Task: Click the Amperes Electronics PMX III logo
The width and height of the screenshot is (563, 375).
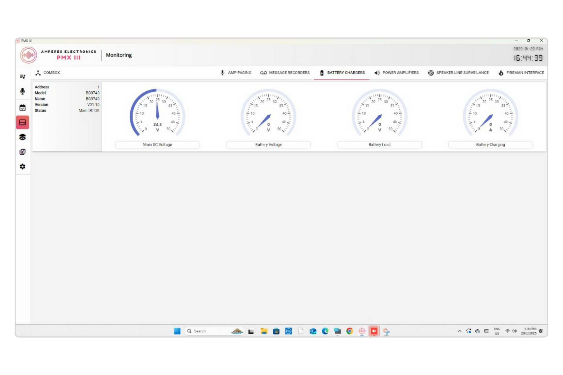Action: tap(58, 55)
